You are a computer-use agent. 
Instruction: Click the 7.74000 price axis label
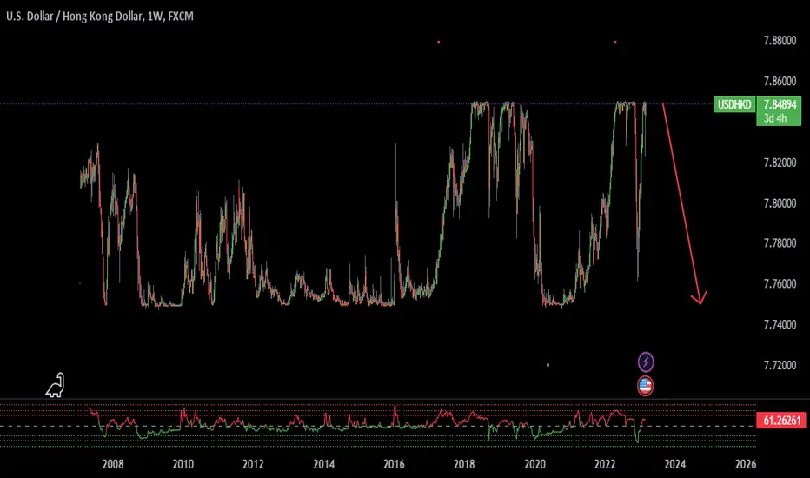coord(780,324)
